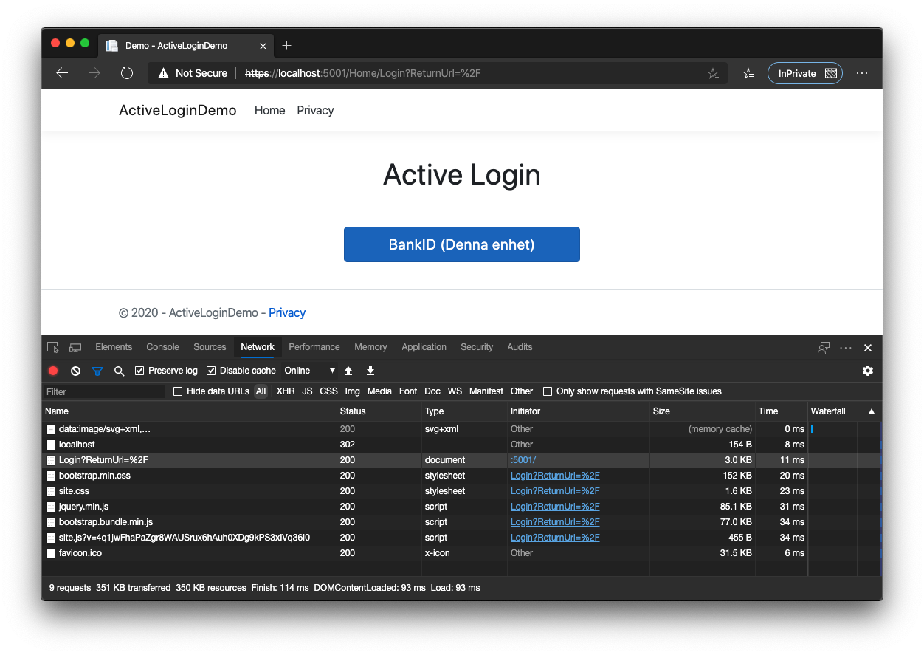This screenshot has width=924, height=655.
Task: Stop recording network log
Action: (x=53, y=371)
